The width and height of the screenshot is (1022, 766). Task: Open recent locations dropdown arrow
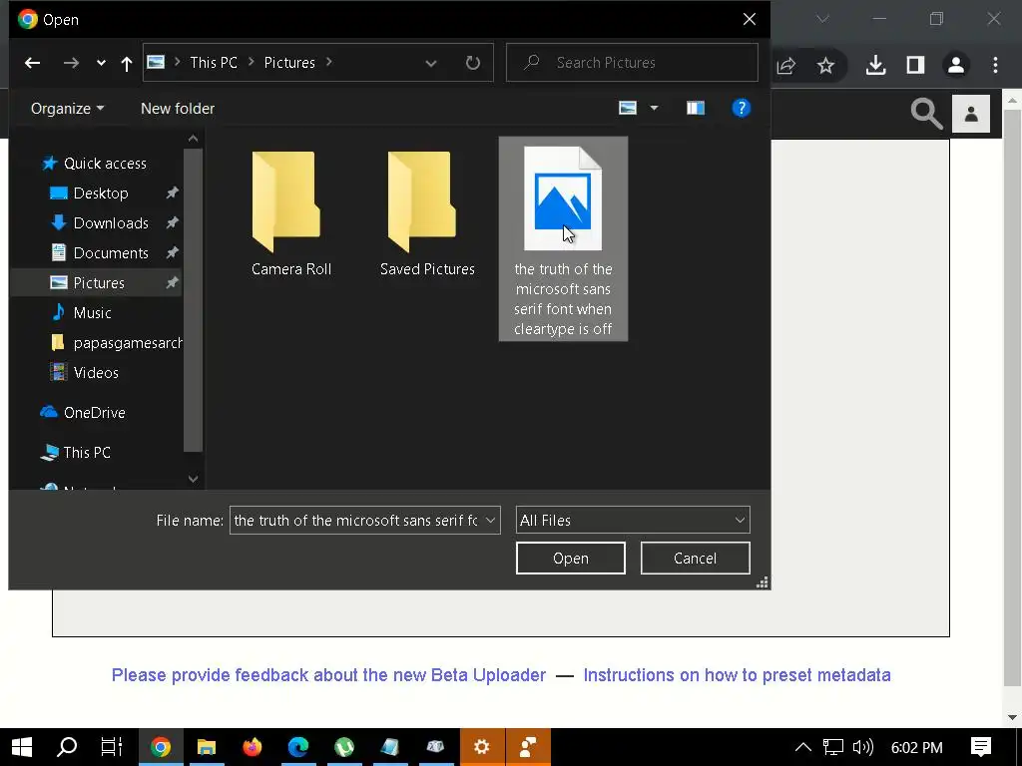[x=101, y=63]
